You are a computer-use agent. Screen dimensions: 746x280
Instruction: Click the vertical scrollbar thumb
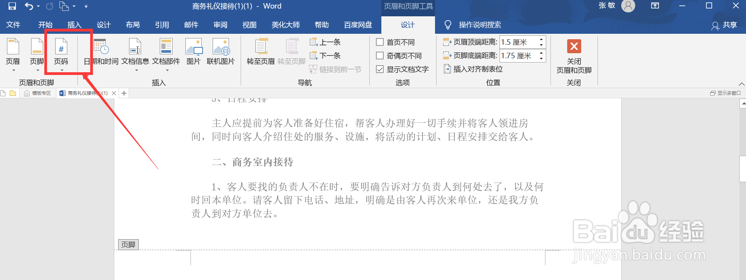click(x=743, y=169)
